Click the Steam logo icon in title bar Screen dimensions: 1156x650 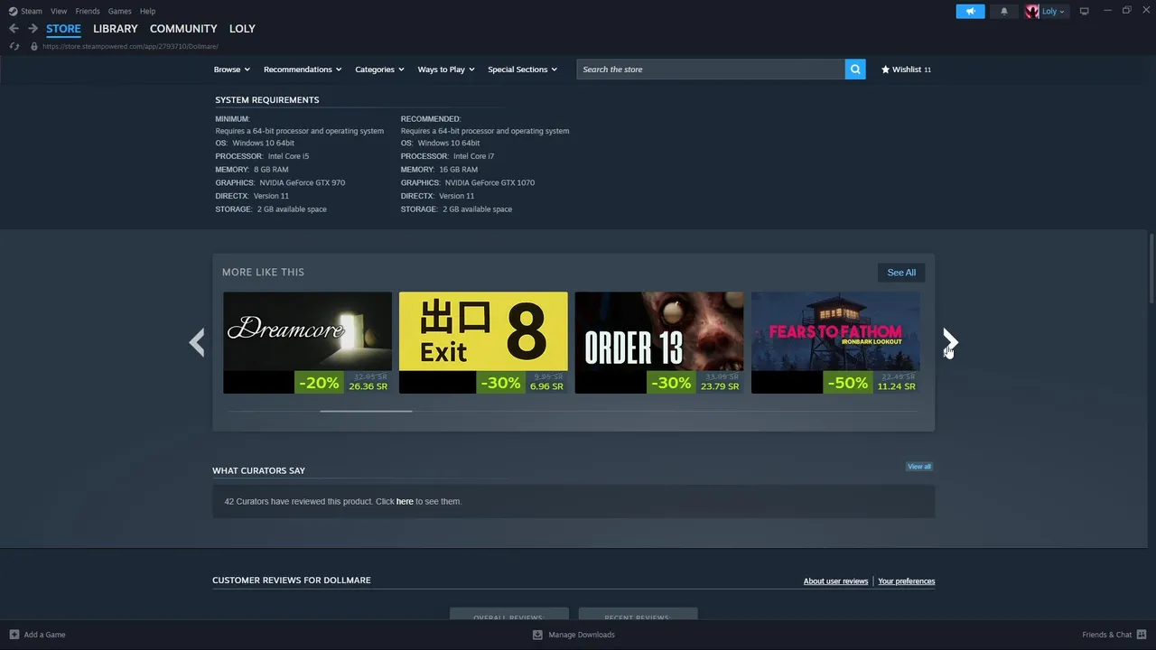13,11
